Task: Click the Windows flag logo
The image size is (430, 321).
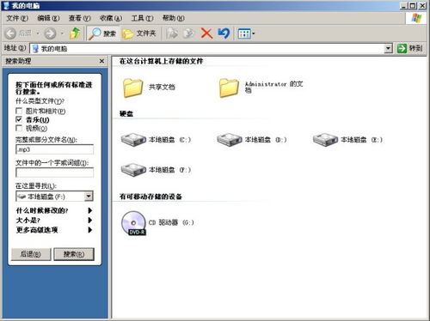Action: 416,18
